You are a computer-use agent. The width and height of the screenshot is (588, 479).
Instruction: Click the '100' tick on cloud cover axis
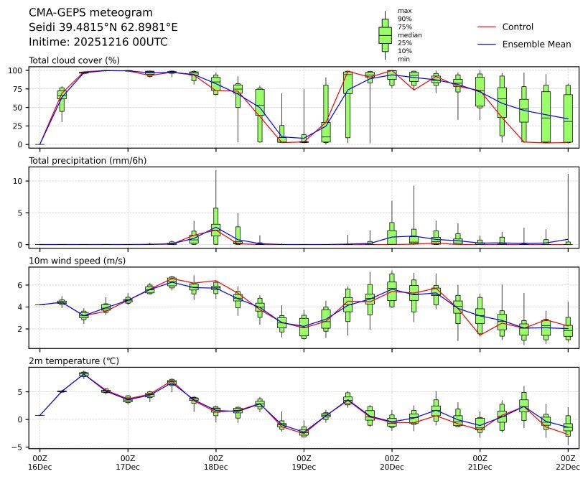click(15, 70)
